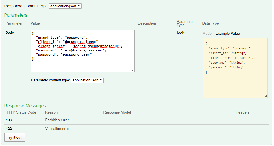Click the yellow example value JSON box
274x146 pixels.
(235, 82)
